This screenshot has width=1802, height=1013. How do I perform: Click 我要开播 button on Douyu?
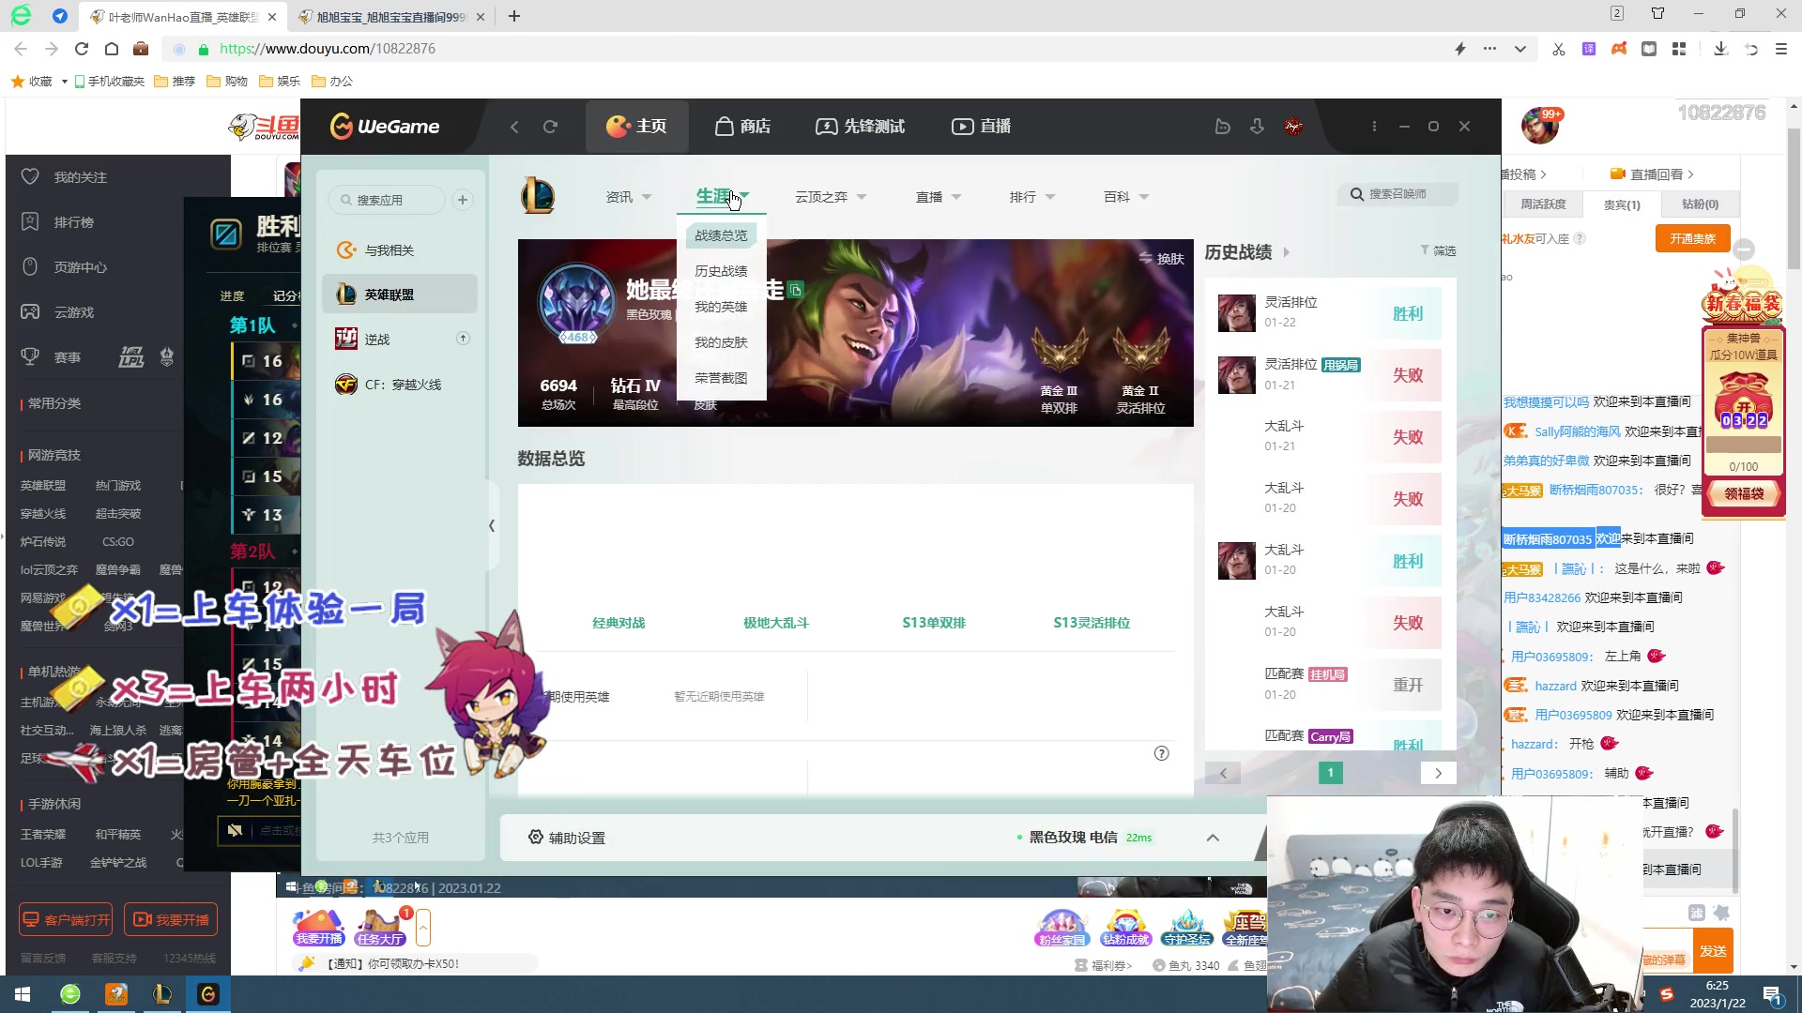click(171, 919)
